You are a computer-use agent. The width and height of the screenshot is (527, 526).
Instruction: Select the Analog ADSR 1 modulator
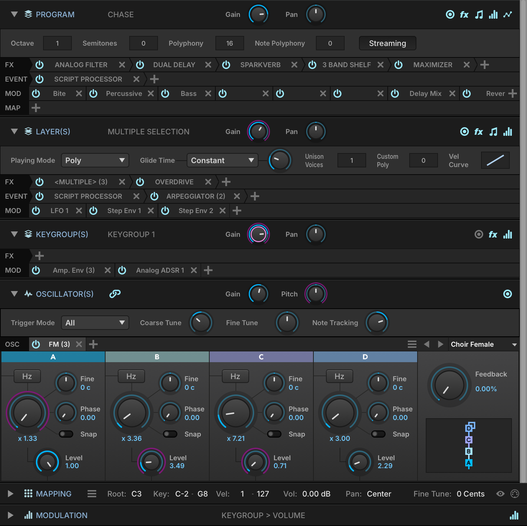[160, 270]
